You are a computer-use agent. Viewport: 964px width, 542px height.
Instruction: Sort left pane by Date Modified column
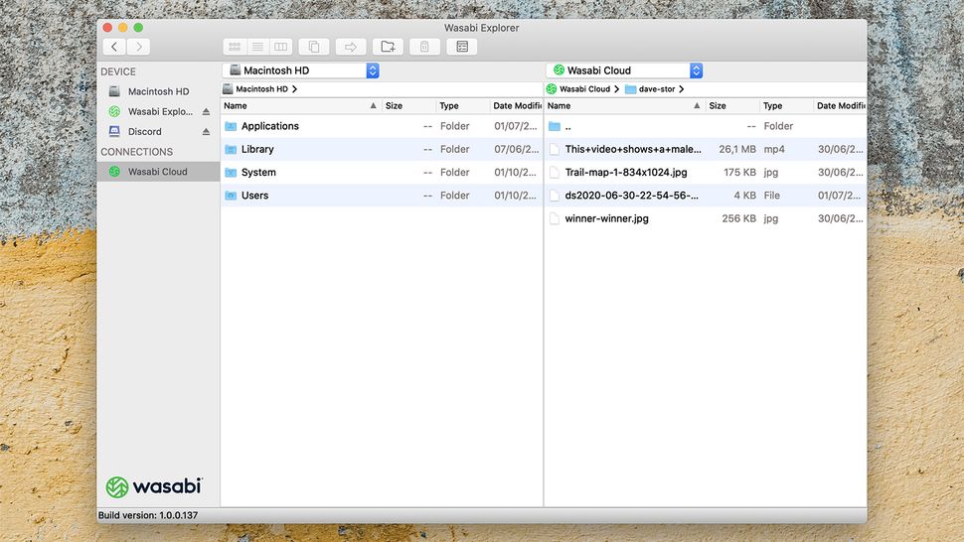(517, 105)
